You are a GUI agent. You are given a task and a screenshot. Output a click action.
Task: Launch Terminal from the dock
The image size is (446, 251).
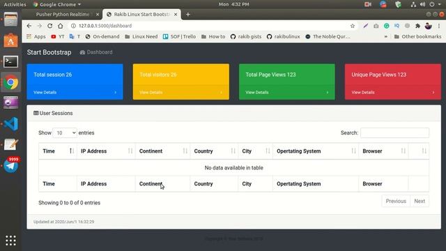coord(10,61)
